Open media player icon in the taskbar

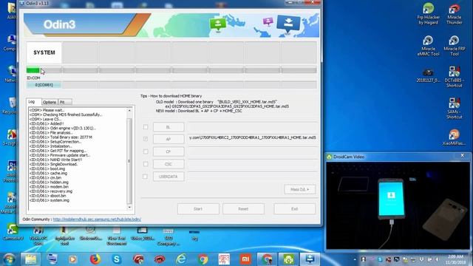pyautogui.click(x=72, y=259)
